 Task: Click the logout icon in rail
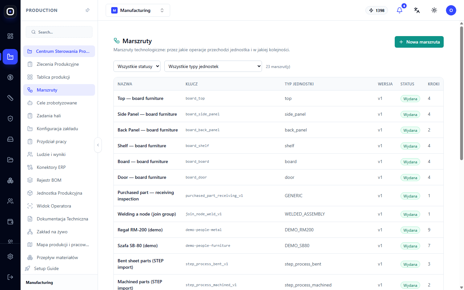(10, 277)
